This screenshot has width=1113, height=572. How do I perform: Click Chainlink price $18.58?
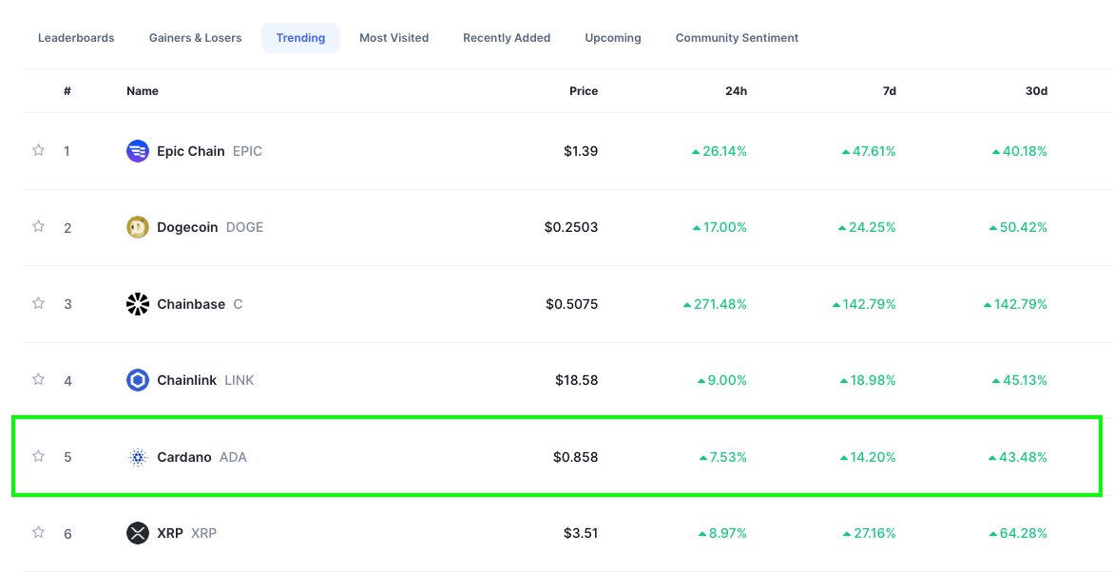click(x=576, y=380)
